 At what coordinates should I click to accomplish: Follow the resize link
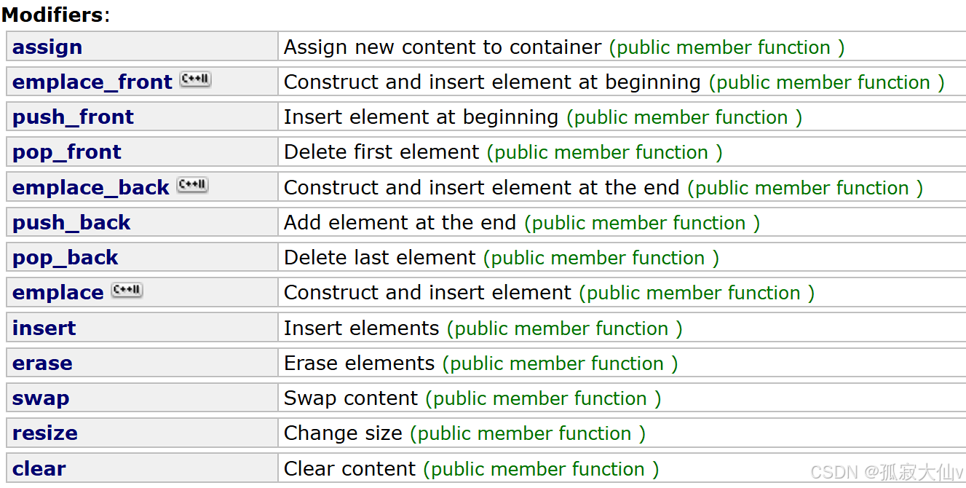click(45, 433)
